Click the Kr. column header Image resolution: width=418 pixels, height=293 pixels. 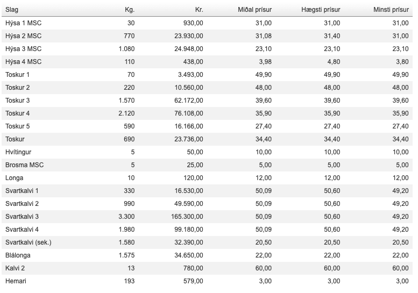199,10
